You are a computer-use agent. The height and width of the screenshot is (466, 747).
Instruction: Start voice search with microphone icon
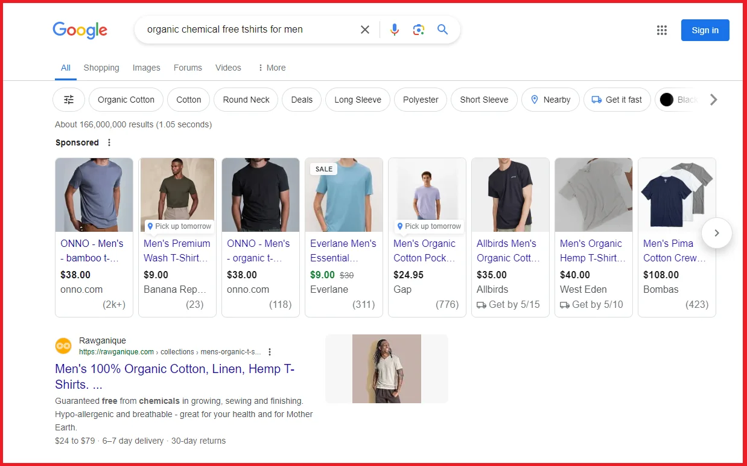point(395,30)
